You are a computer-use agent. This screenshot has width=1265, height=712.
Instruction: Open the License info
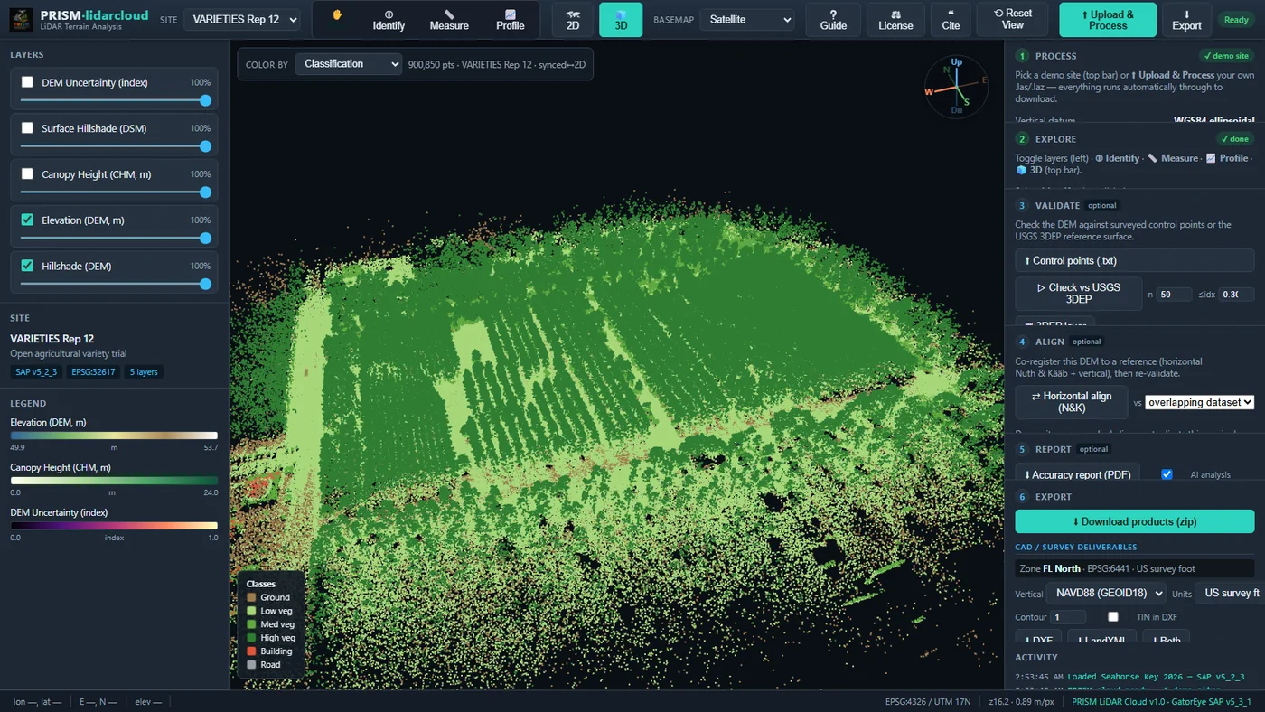tap(895, 19)
